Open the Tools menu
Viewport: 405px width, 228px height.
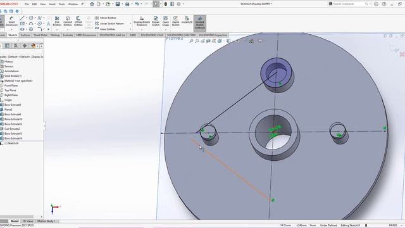pyautogui.click(x=62, y=4)
